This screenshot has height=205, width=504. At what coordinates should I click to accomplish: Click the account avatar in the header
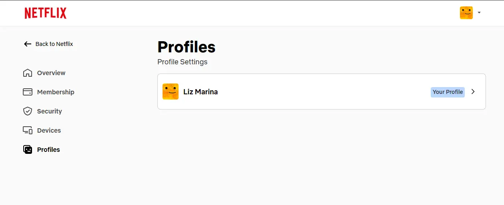tap(466, 13)
